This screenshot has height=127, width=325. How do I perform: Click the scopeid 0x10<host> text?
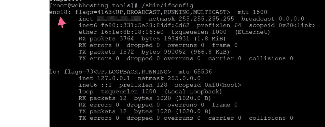[208, 85]
